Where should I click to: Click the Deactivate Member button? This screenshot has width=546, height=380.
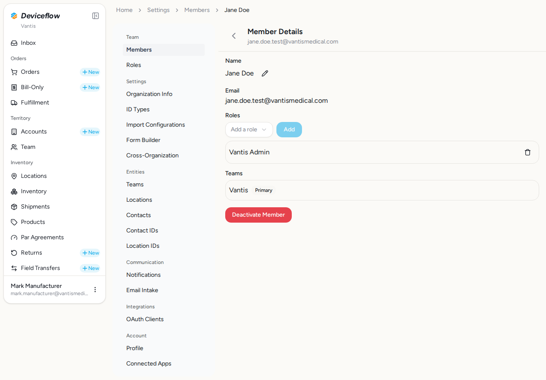[258, 215]
